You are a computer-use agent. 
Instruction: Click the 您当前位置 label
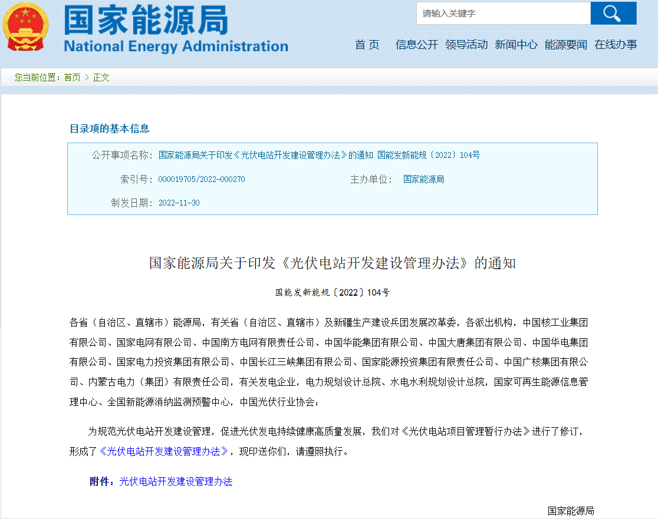click(x=37, y=78)
